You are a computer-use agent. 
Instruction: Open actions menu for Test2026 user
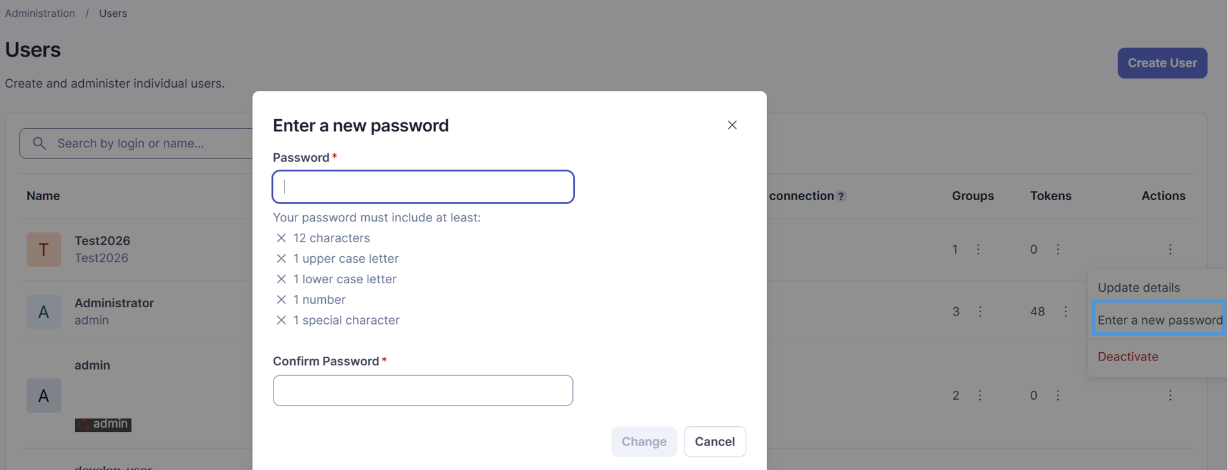1170,249
